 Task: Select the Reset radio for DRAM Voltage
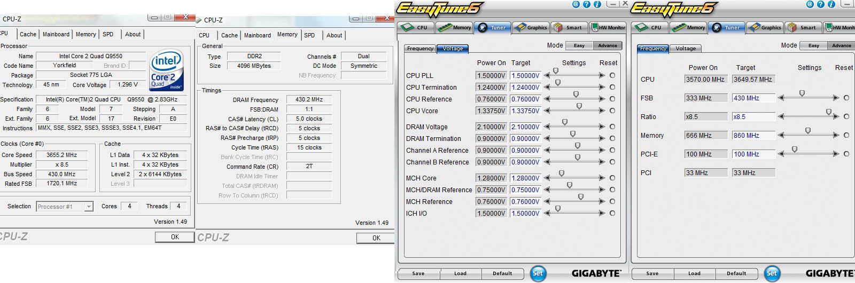click(x=612, y=127)
